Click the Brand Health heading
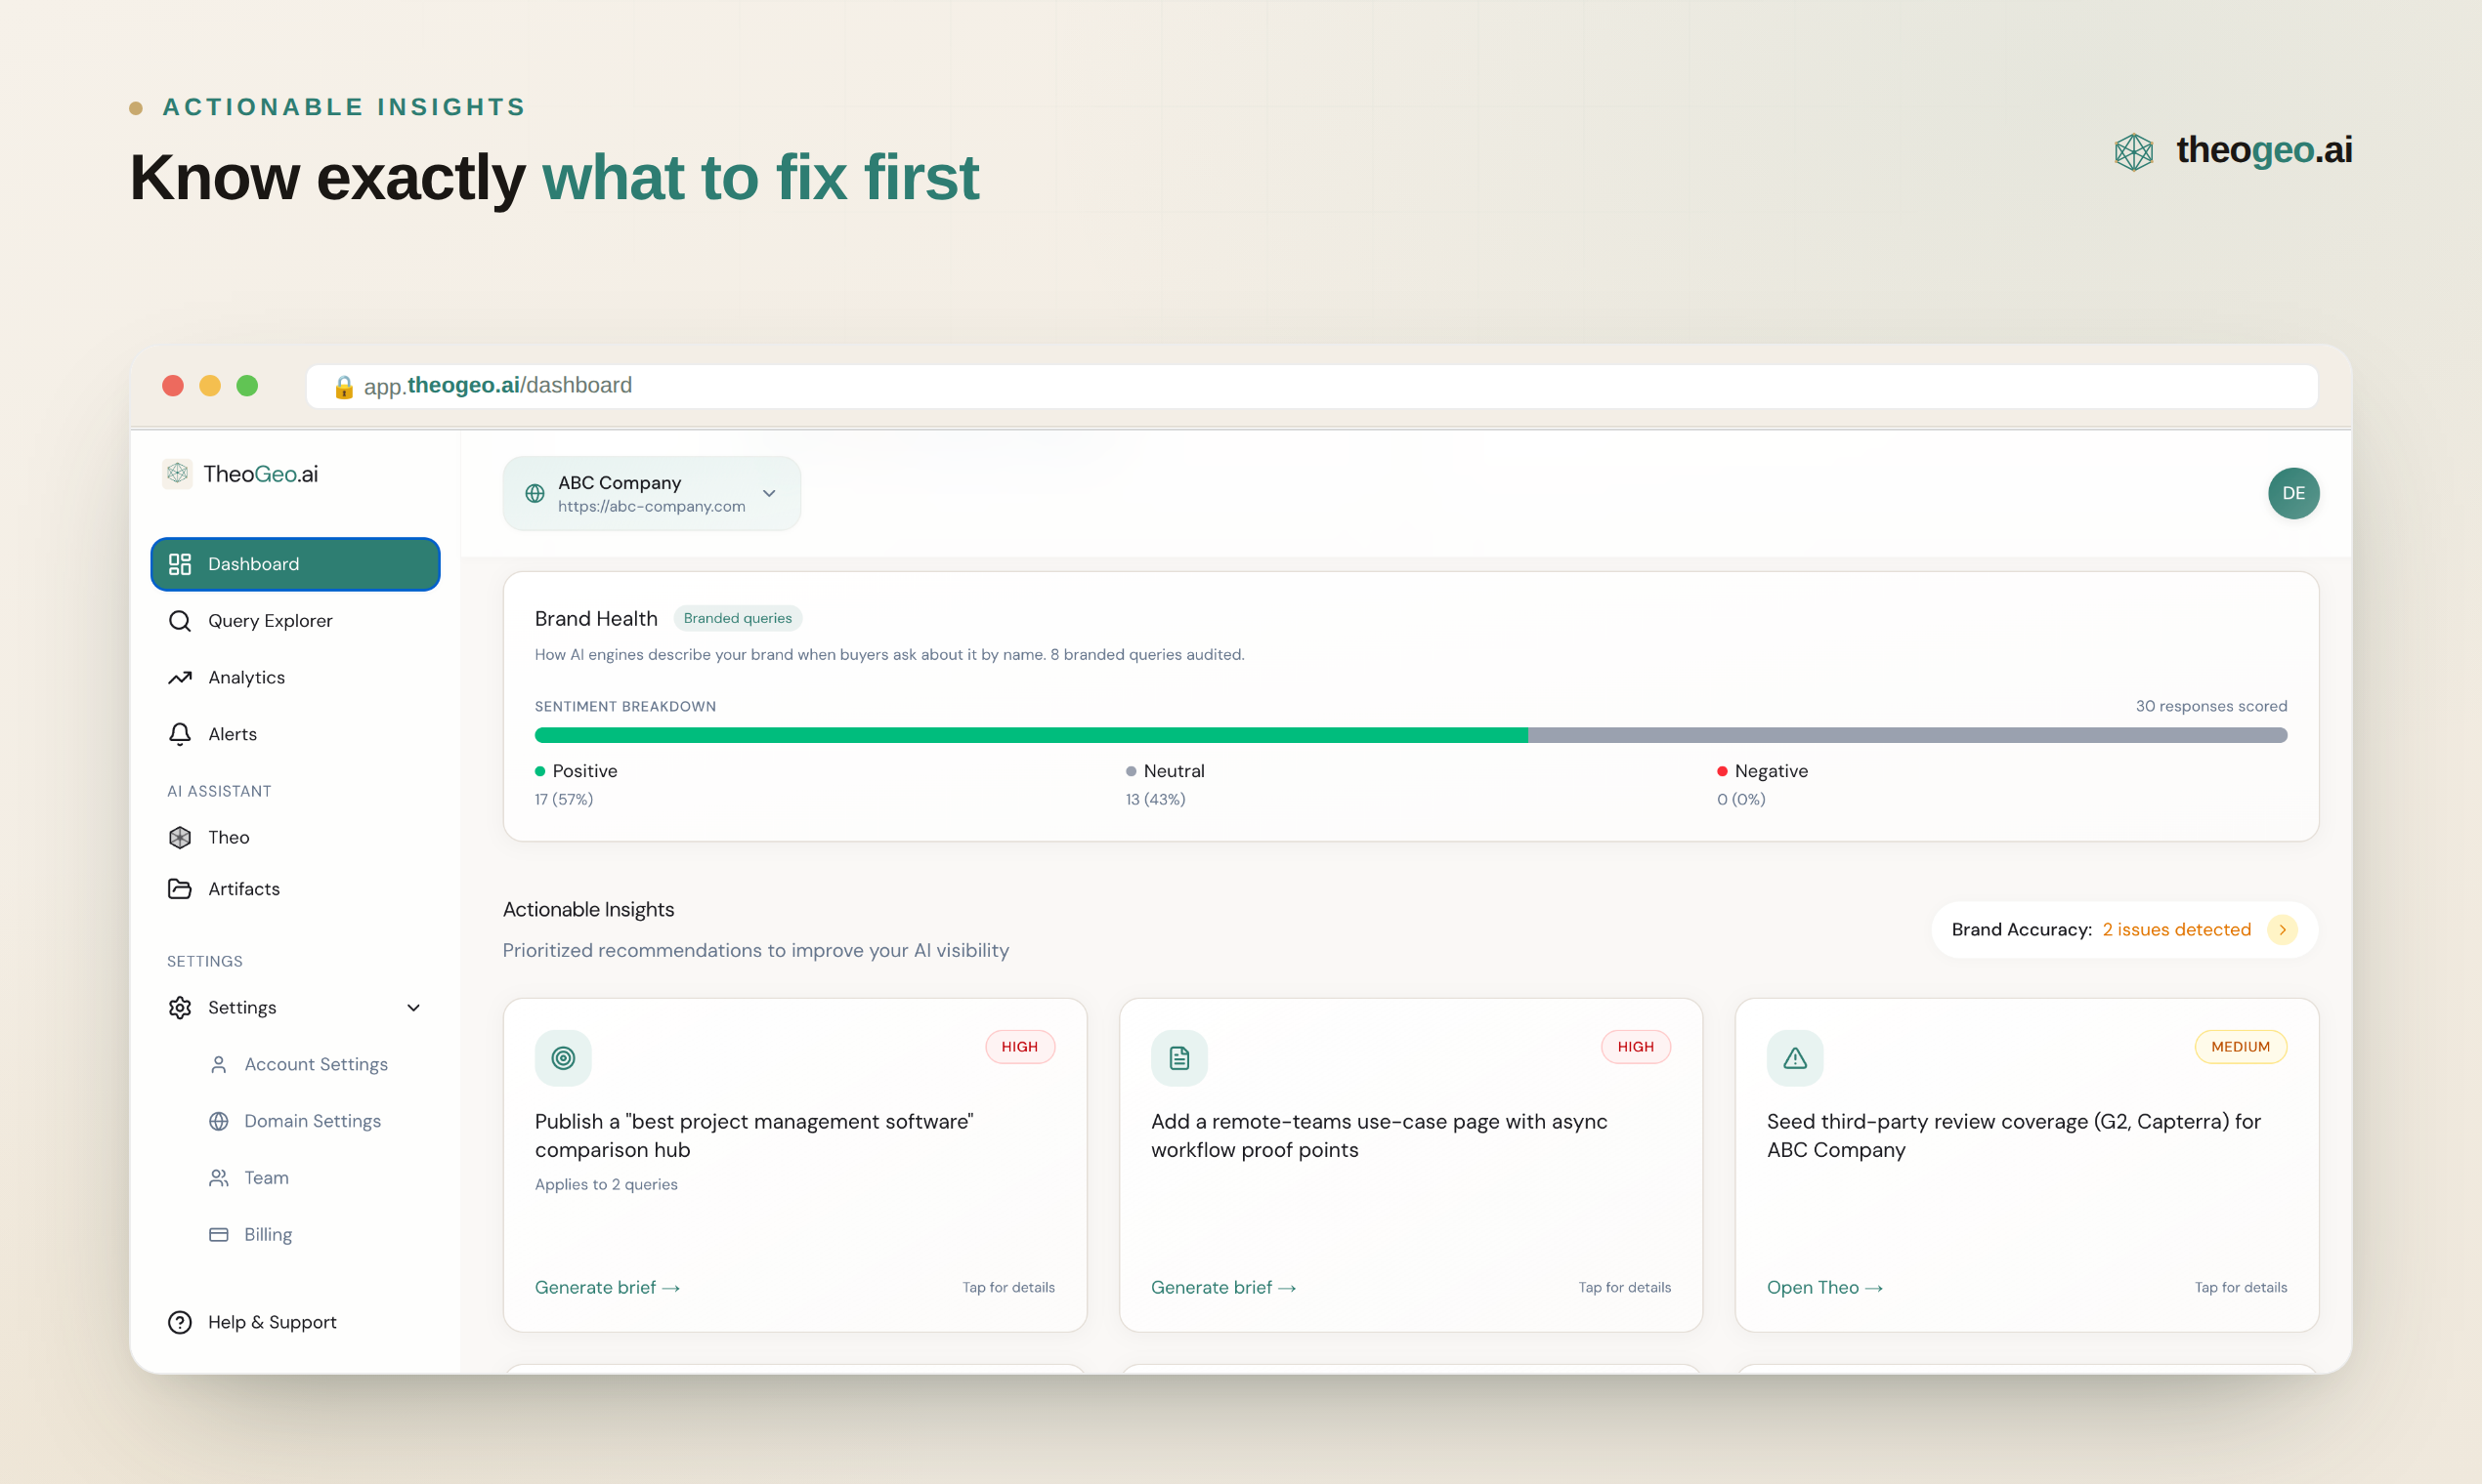Viewport: 2482px width, 1484px height. coord(595,619)
